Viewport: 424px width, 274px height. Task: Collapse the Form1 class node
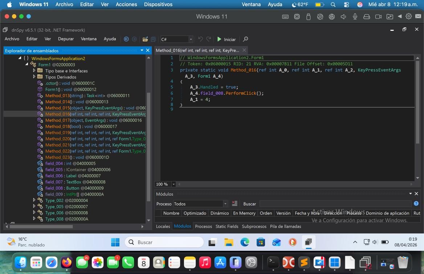pos(27,65)
